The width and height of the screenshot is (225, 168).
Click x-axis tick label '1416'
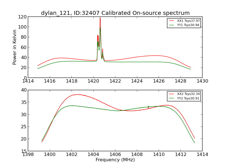(50, 81)
